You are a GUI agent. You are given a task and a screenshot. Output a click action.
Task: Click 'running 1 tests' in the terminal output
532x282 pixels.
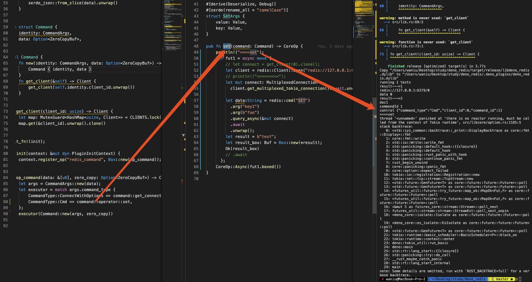pyautogui.click(x=395, y=82)
